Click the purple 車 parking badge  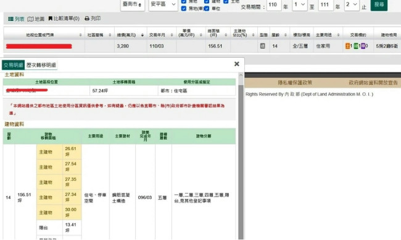363,46
